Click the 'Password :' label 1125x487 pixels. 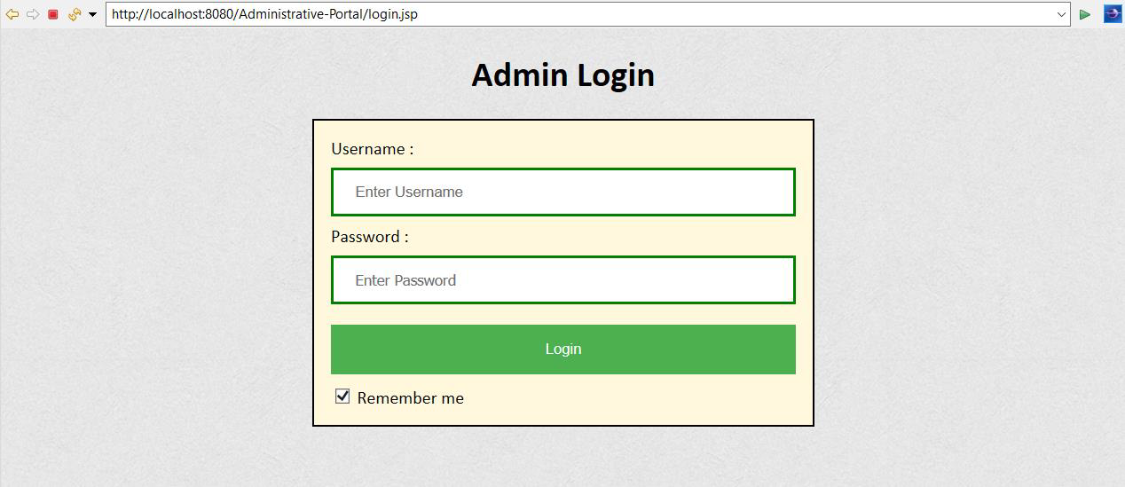tap(369, 237)
